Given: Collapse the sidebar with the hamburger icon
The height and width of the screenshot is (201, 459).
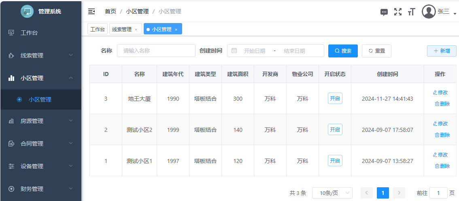Looking at the screenshot, I should click(91, 11).
